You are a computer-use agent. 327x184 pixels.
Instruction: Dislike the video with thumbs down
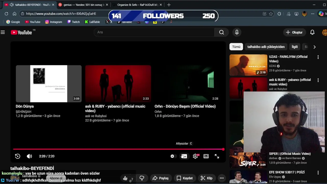pos(142,178)
